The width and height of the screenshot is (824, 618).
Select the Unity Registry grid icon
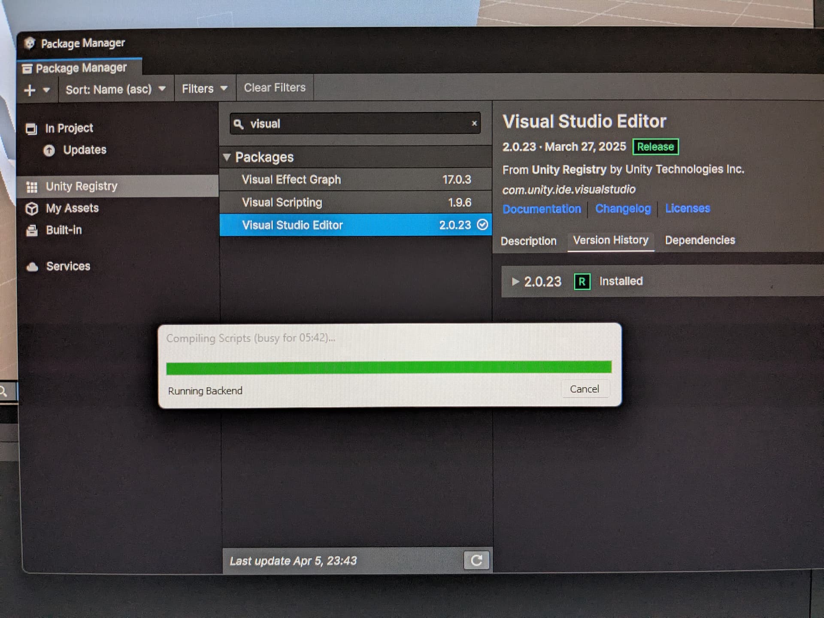(x=32, y=187)
